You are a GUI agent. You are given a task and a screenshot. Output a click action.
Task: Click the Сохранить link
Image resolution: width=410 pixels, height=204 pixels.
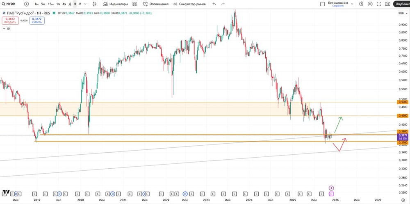pyautogui.click(x=337, y=6)
